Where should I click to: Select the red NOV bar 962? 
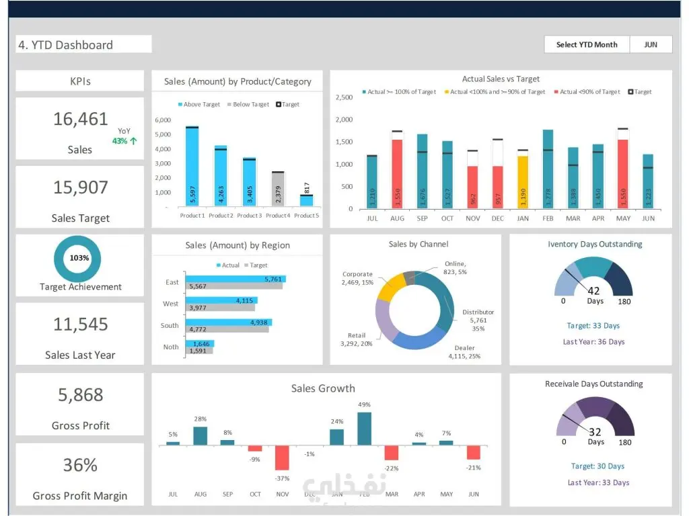[472, 187]
